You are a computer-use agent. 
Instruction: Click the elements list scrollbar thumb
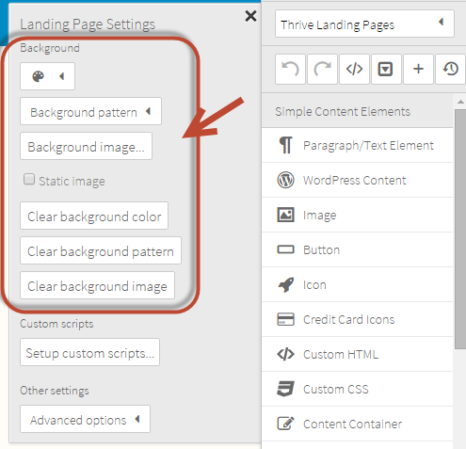[x=460, y=229]
